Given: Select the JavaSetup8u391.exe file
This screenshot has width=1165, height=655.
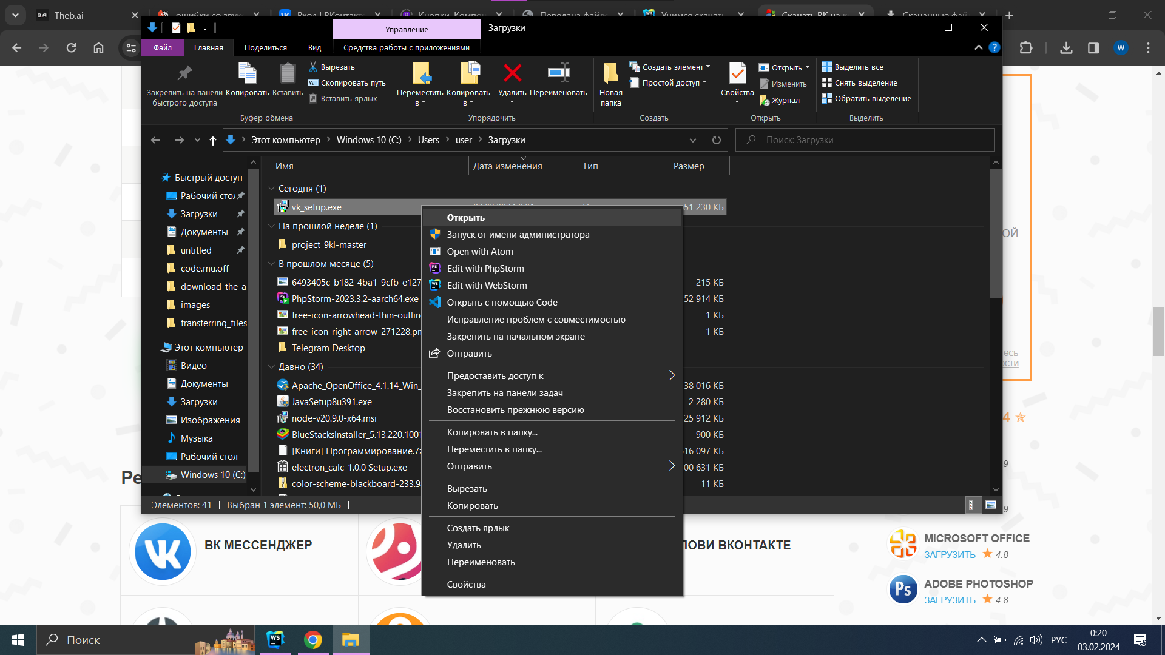Looking at the screenshot, I should pos(331,402).
